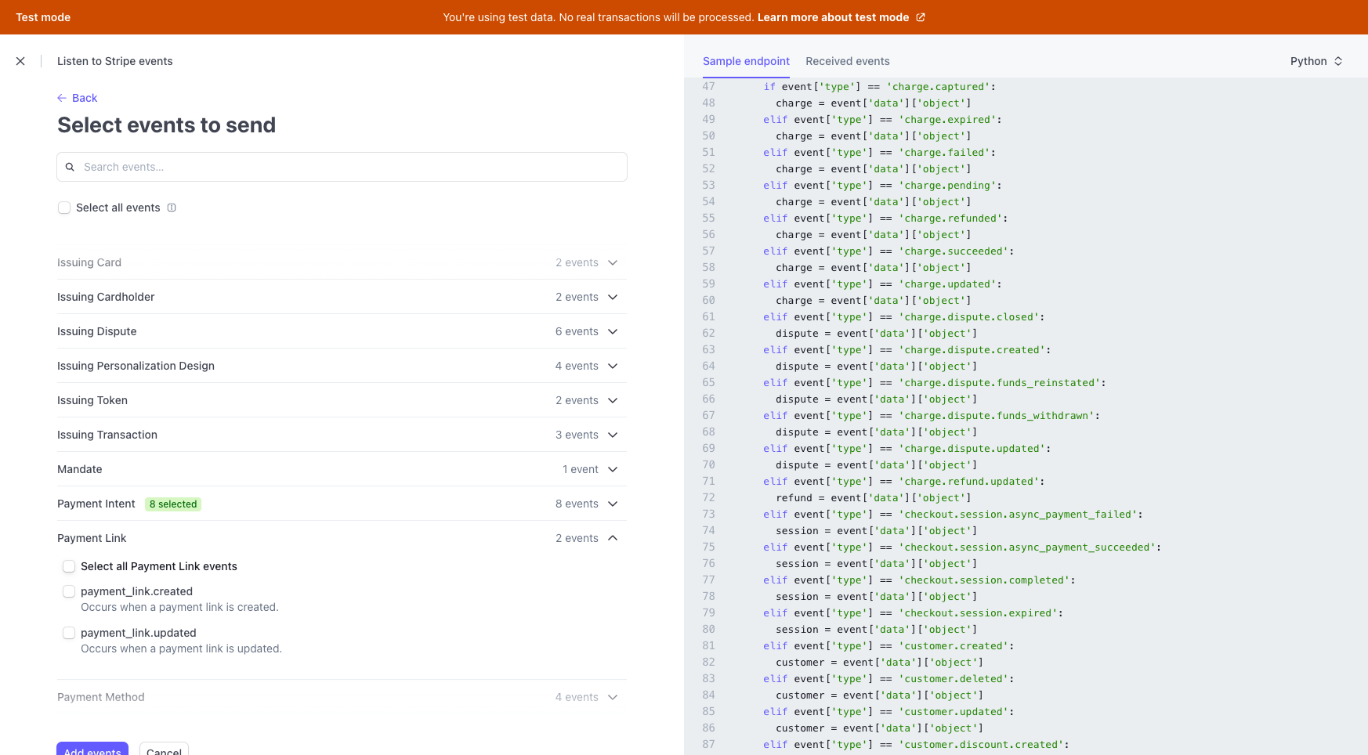Click the Mandate row label

(80, 469)
